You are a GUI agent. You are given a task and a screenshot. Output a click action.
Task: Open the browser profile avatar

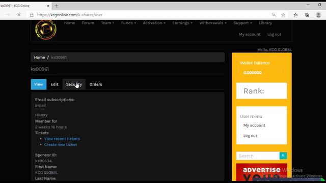pos(318,15)
